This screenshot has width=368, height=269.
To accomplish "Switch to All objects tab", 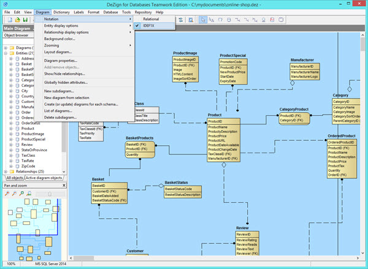I will click(x=14, y=178).
